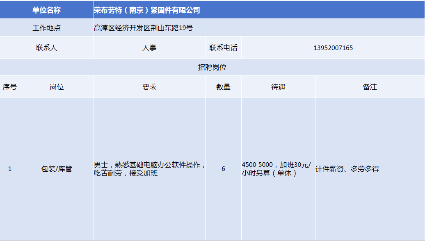This screenshot has width=425, height=241.
Task: Select the 人事 contact cell
Action: point(149,48)
